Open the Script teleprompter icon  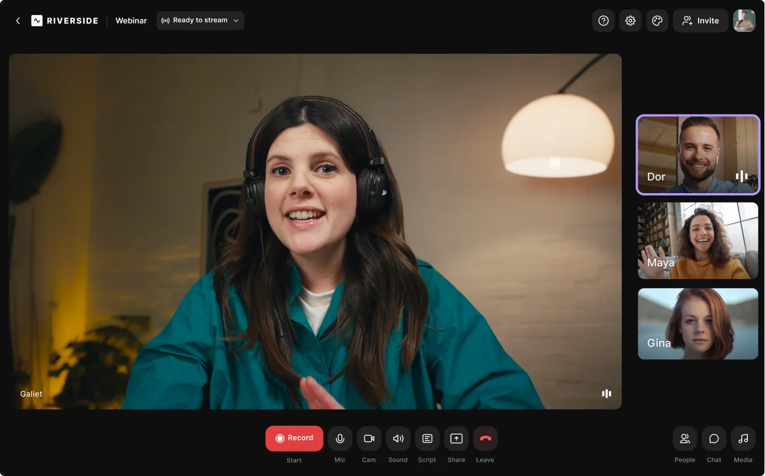[x=427, y=438]
